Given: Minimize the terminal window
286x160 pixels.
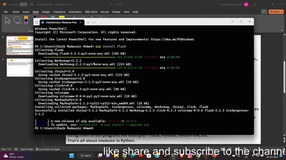Looking at the screenshot, I should tap(232, 22).
